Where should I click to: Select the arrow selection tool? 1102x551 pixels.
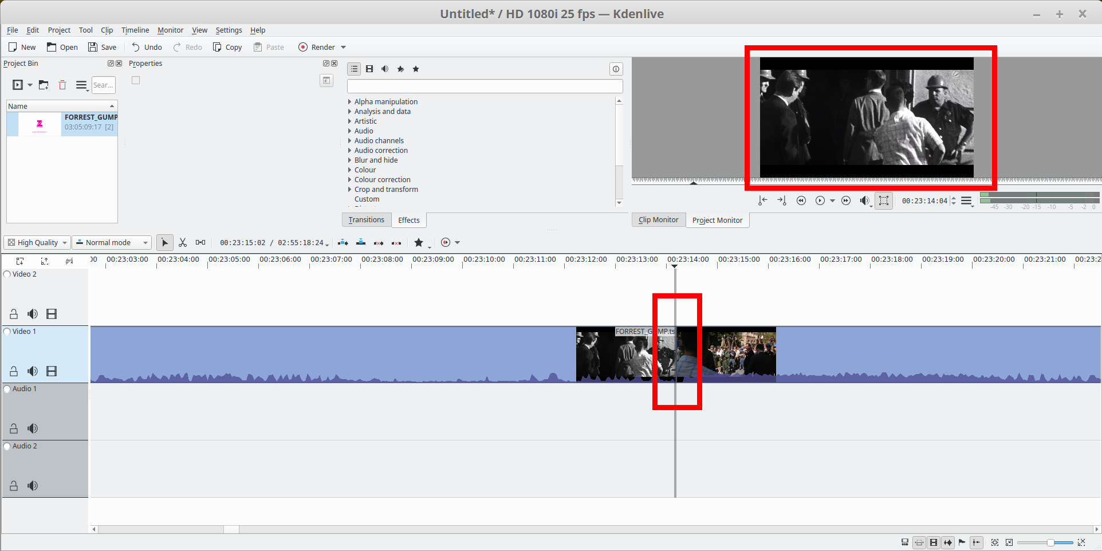point(165,243)
